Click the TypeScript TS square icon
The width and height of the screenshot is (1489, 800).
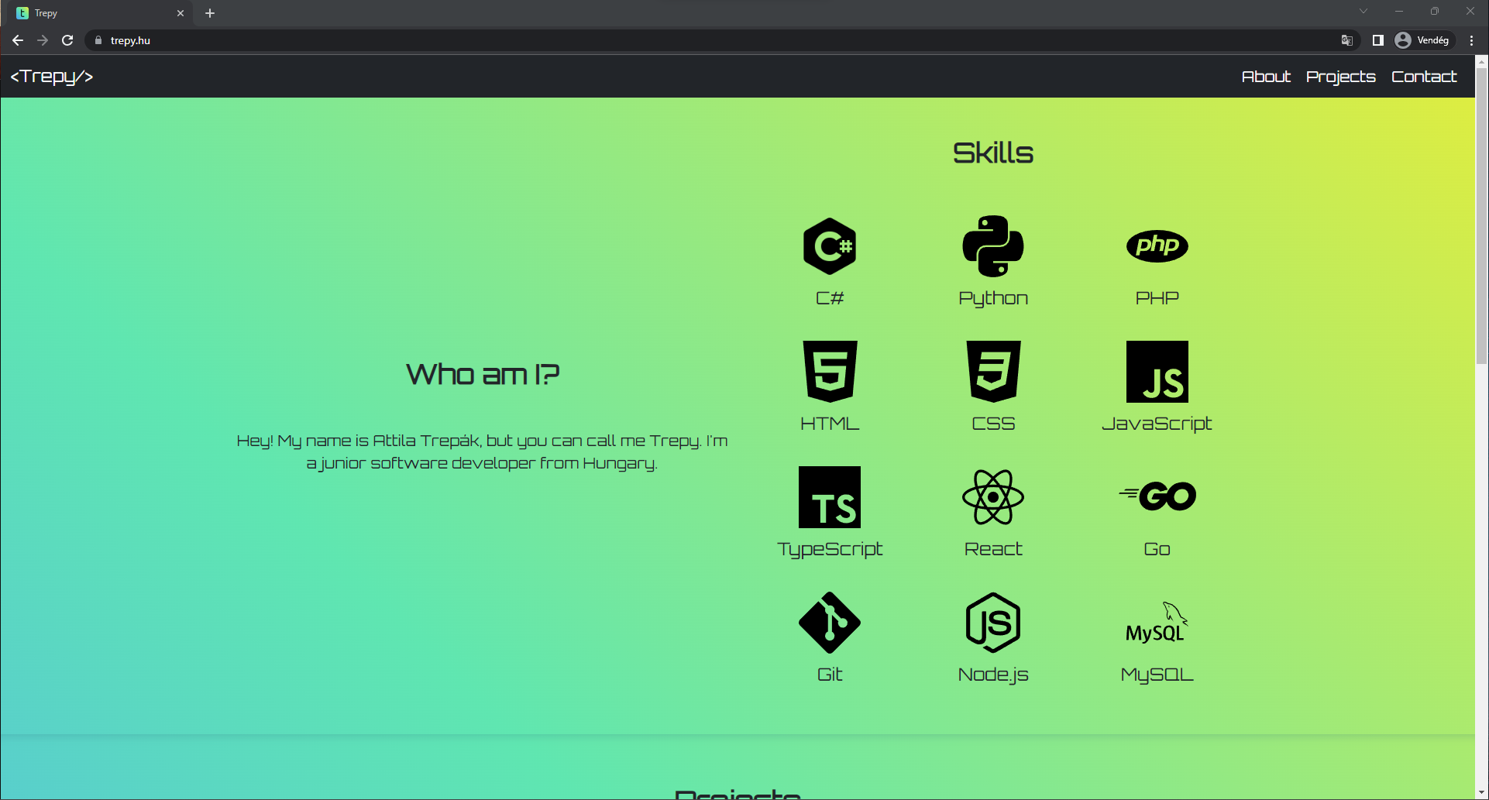[x=830, y=497]
